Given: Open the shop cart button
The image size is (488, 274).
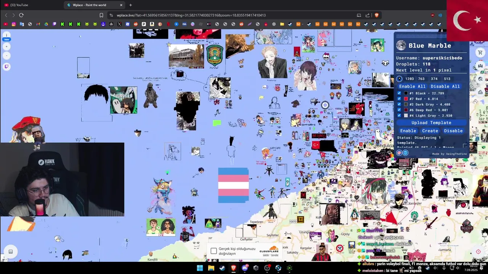Looking at the screenshot, I should 480,53.
